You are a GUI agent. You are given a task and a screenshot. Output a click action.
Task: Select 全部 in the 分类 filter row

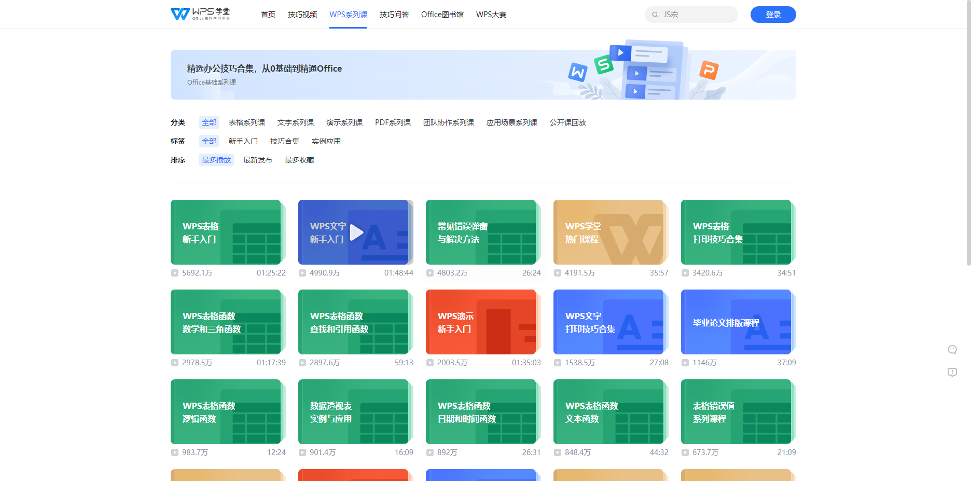point(209,122)
